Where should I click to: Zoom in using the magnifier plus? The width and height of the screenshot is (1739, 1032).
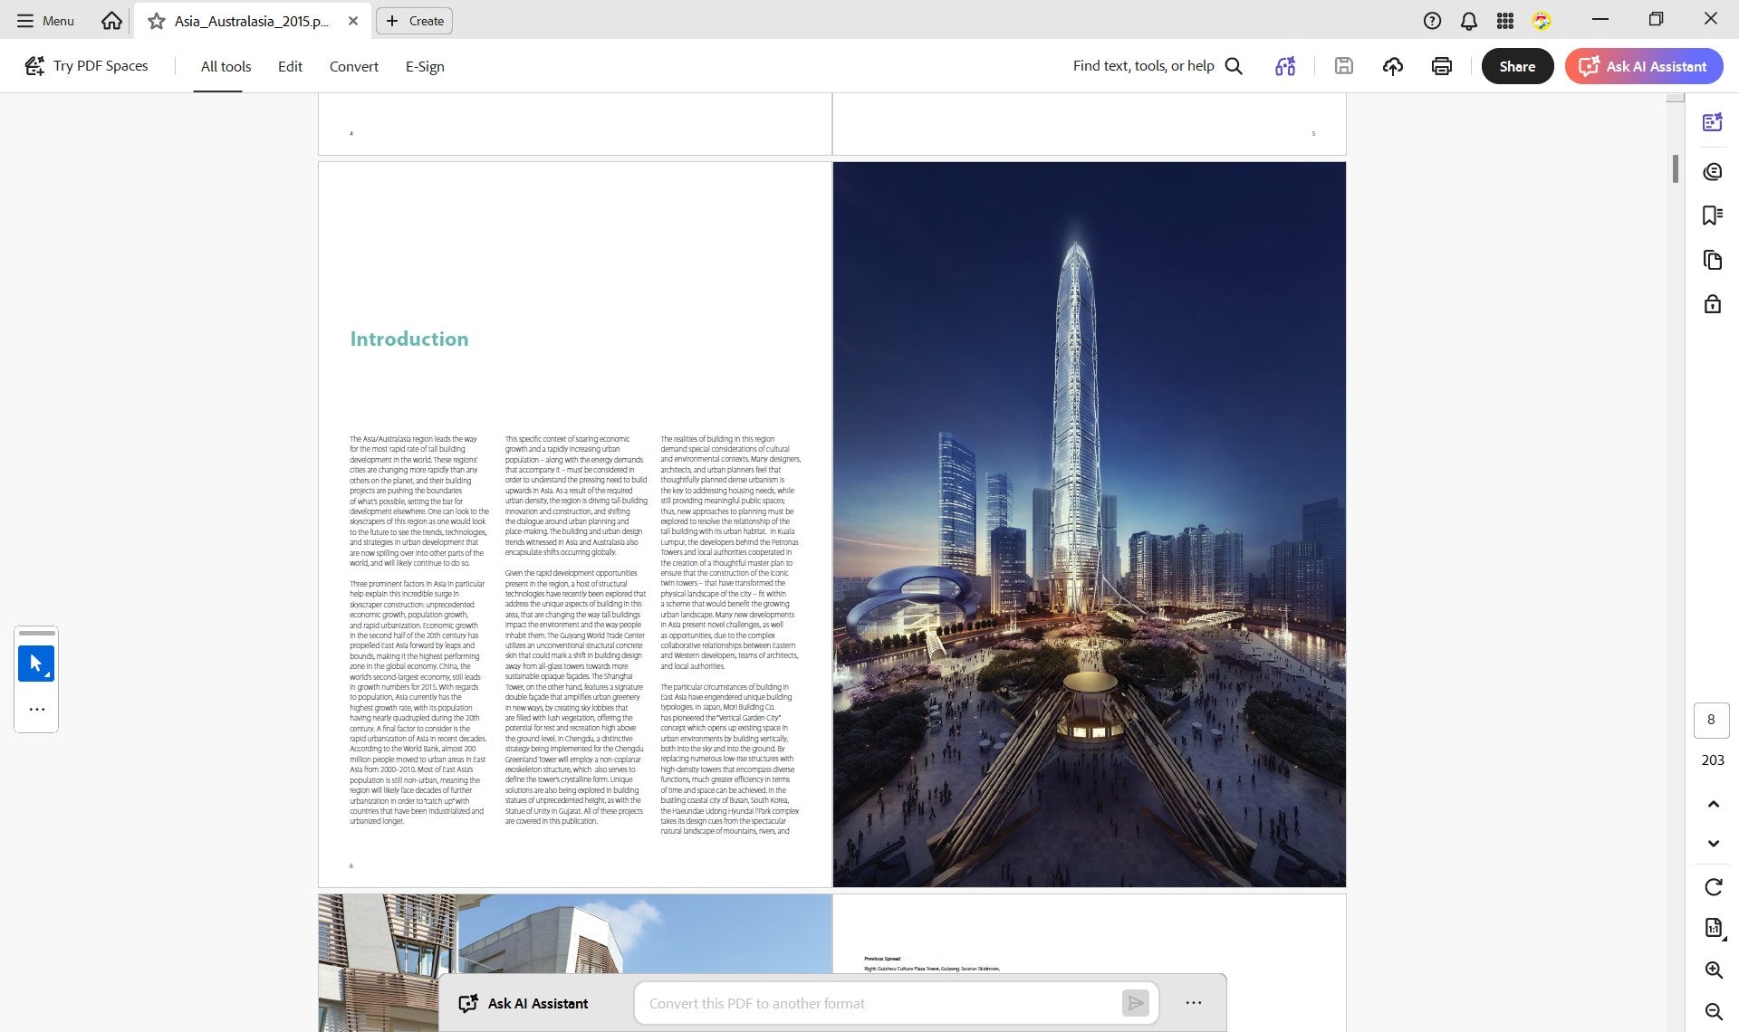point(1713,970)
